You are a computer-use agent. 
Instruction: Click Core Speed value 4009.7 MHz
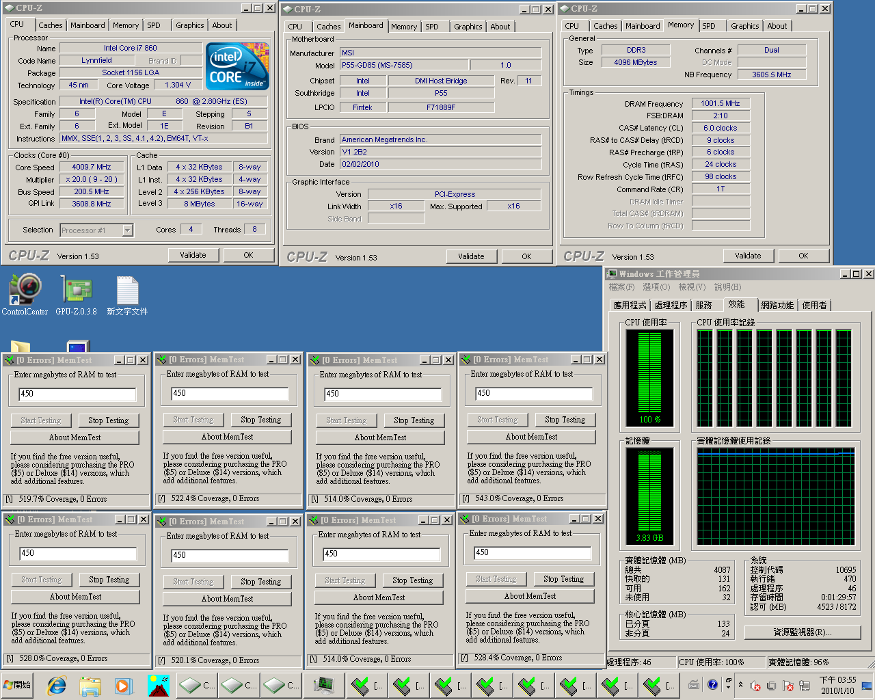pyautogui.click(x=92, y=167)
